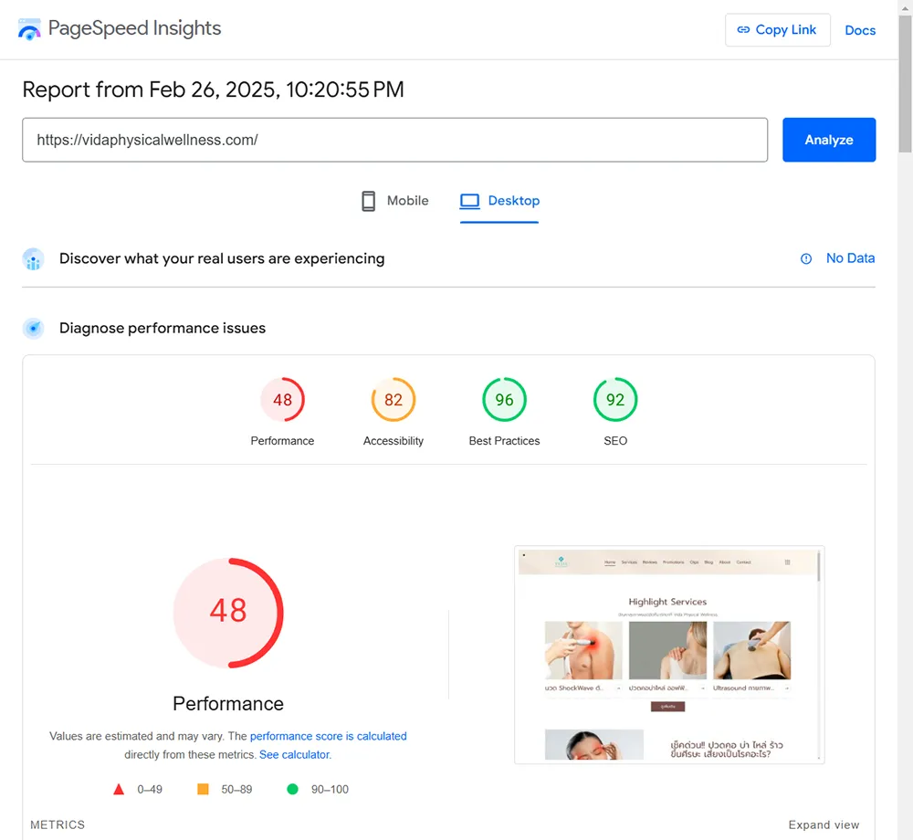Click the URL input field
This screenshot has width=913, height=840.
394,140
